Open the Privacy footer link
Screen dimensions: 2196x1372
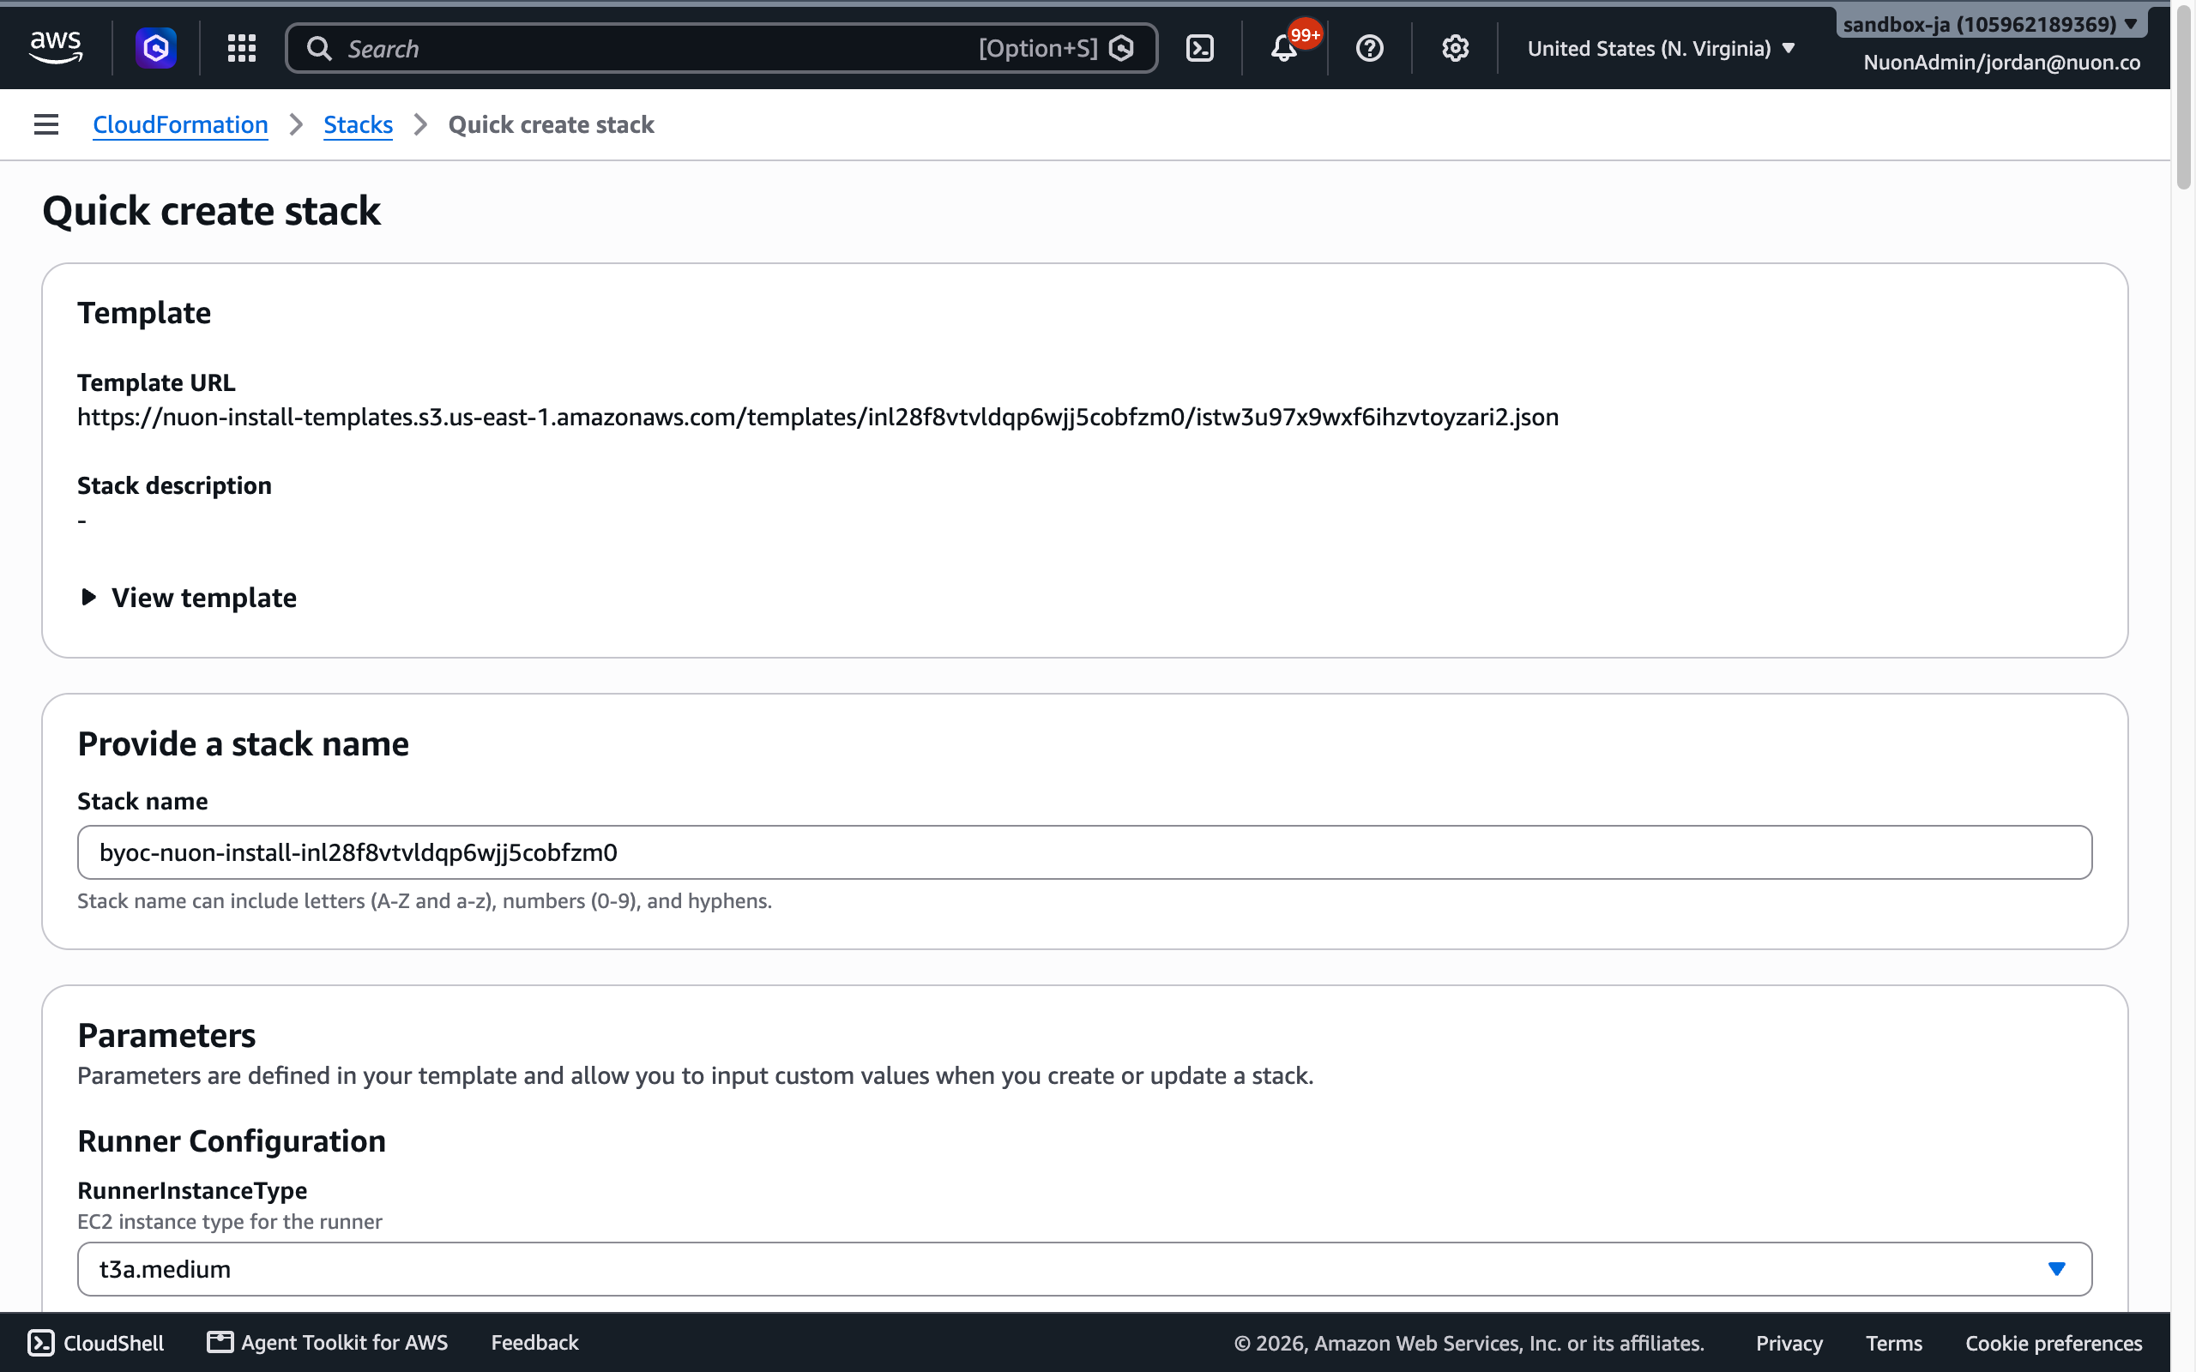click(x=1789, y=1343)
